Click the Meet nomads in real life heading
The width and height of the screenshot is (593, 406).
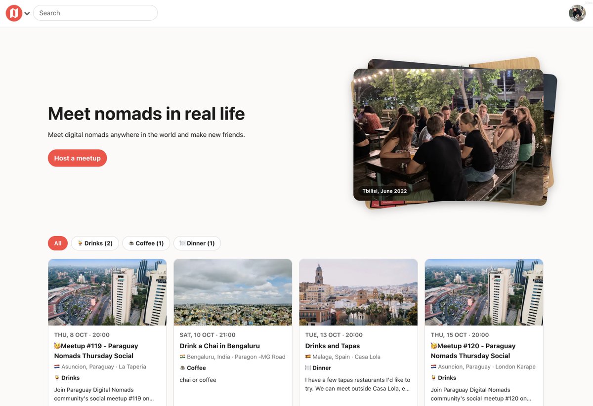click(x=146, y=114)
